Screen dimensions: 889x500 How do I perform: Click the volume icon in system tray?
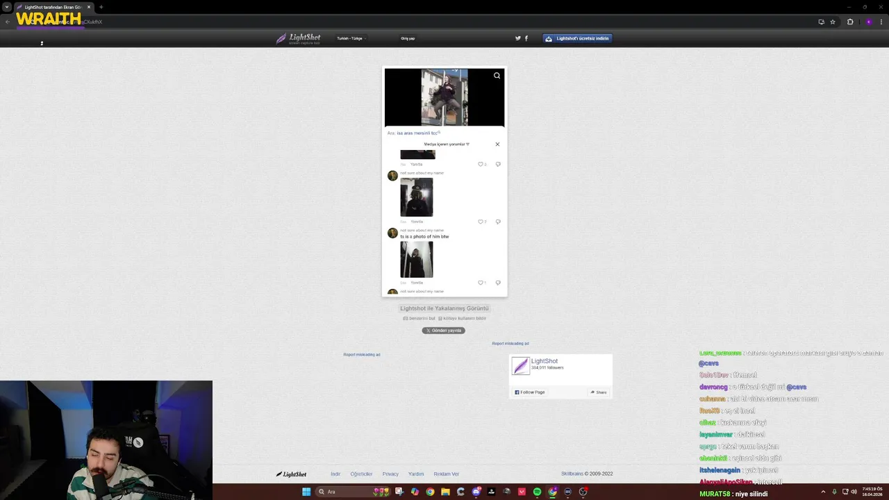pyautogui.click(x=854, y=492)
